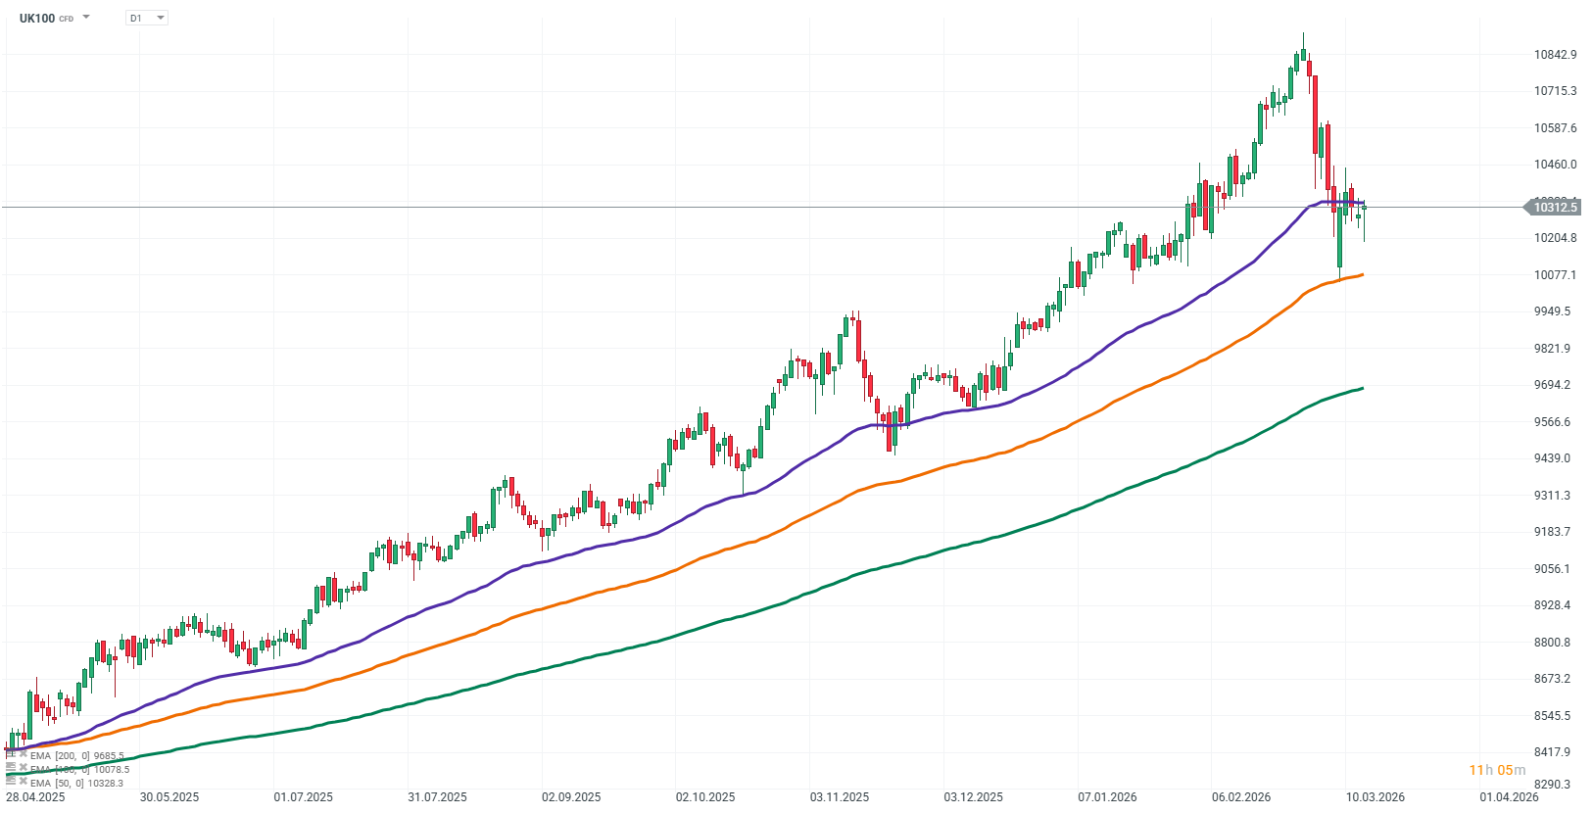Click the current price tag 10312.5

[1555, 207]
